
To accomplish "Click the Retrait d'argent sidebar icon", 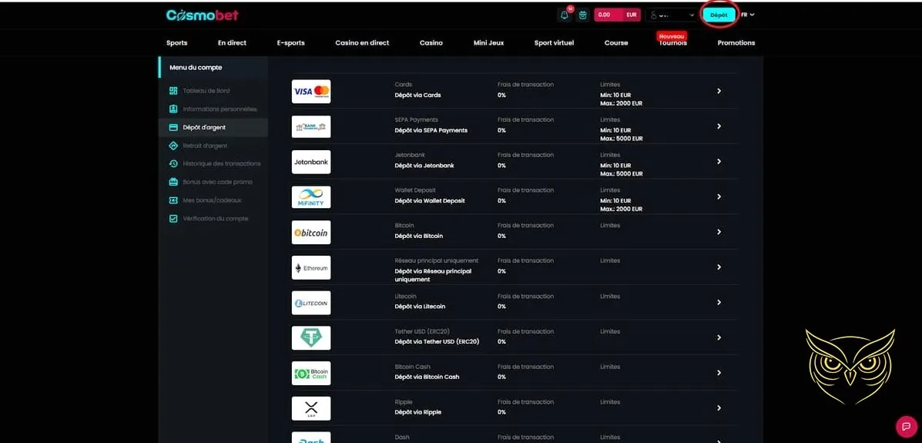I will 173,146.
